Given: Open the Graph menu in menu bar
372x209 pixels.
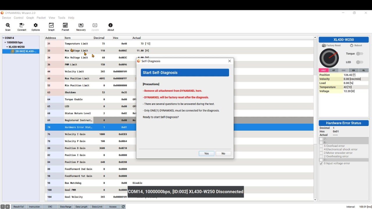Looking at the screenshot, I should (30, 18).
